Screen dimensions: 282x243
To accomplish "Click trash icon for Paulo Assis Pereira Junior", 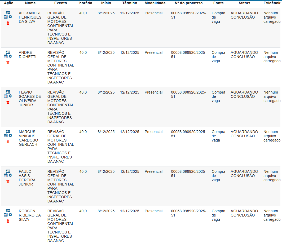I will (8, 182).
